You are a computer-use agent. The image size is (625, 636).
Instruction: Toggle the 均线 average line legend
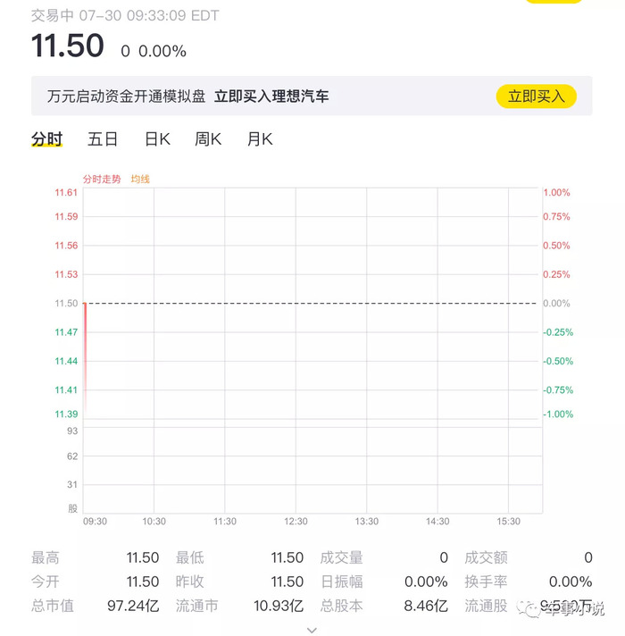pos(140,179)
